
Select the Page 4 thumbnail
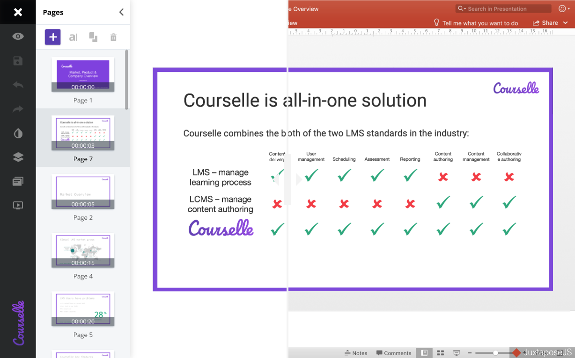[x=83, y=250]
